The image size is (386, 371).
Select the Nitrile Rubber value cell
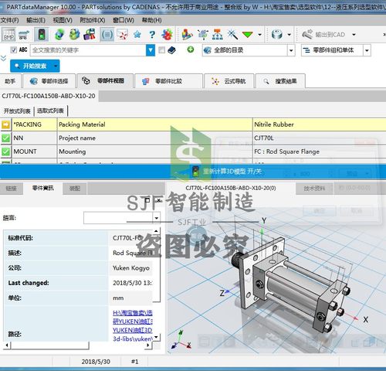point(319,124)
